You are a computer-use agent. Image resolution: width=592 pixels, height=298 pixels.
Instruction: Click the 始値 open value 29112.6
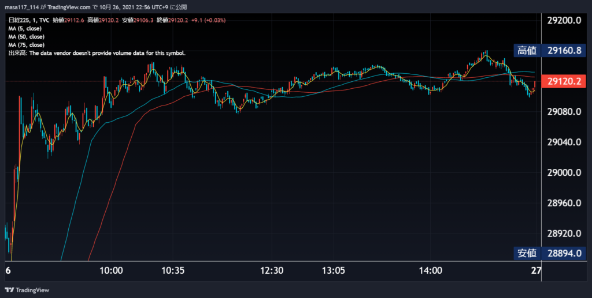click(73, 20)
